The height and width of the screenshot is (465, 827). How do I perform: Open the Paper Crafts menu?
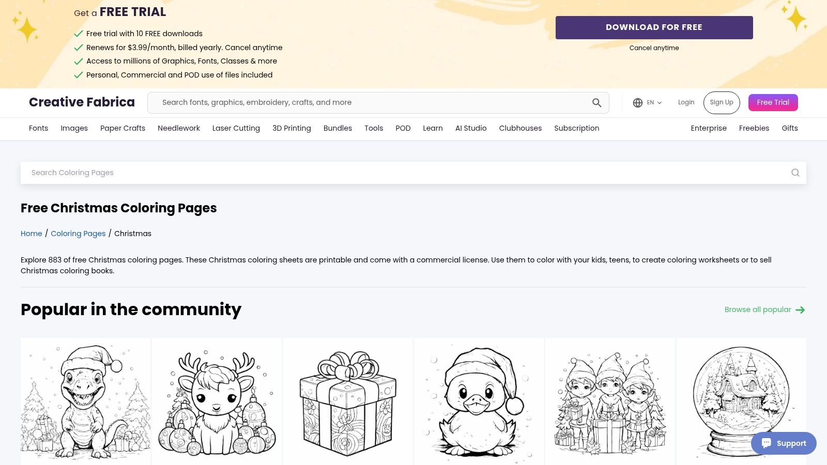pos(122,128)
